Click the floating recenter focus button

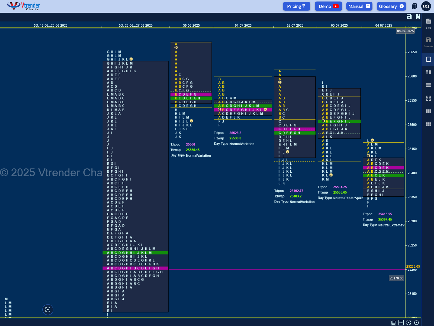point(48,309)
